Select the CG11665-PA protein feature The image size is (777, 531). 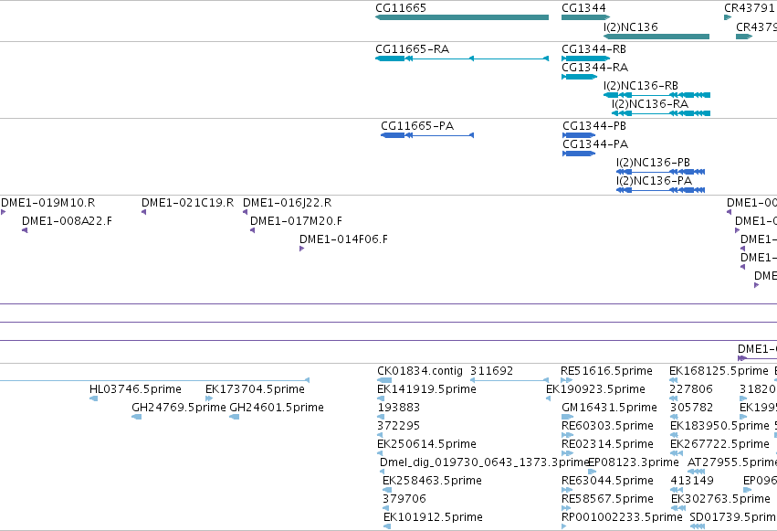coord(427,135)
